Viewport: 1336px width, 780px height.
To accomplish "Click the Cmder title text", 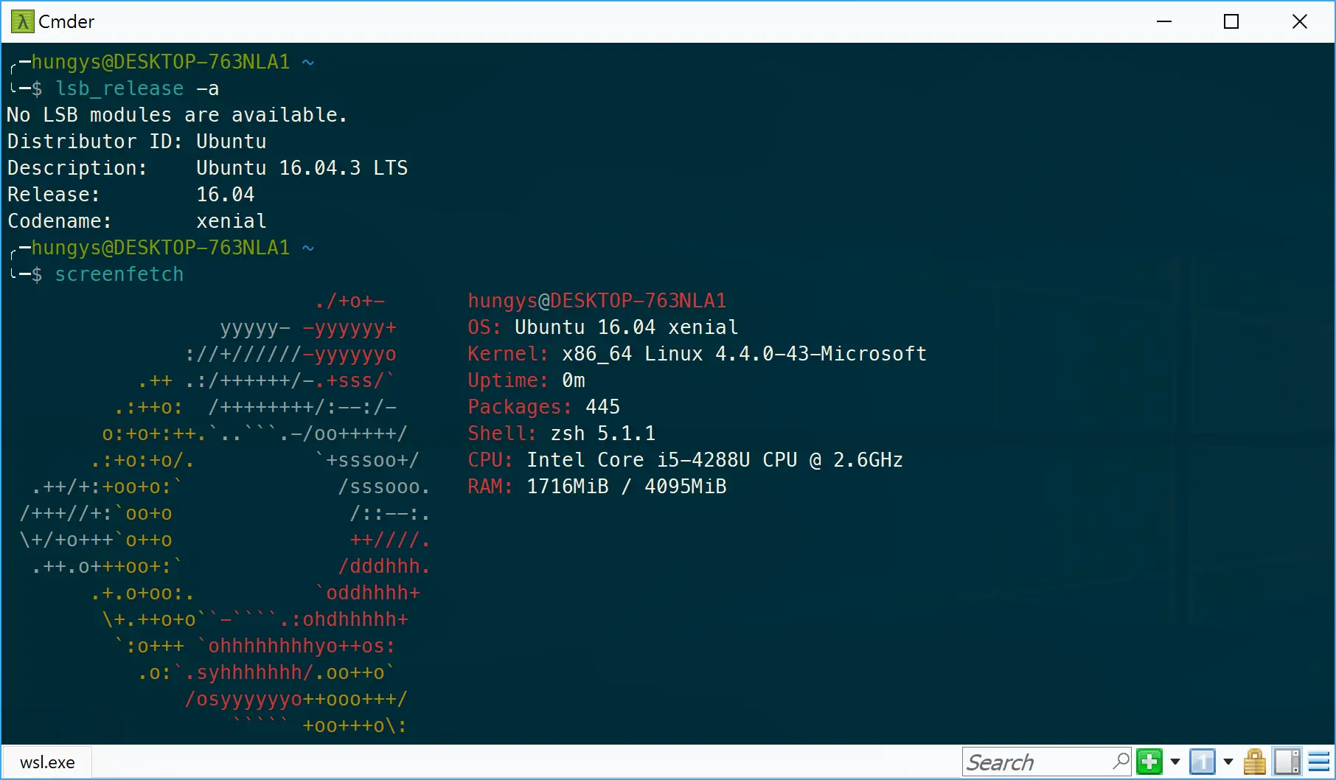I will (66, 22).
